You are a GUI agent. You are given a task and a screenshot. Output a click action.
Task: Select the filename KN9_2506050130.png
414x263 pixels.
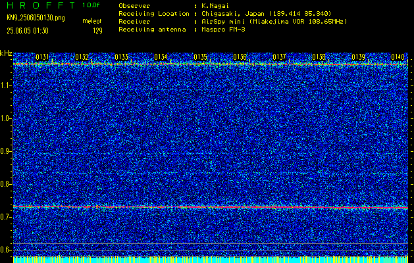coord(36,18)
